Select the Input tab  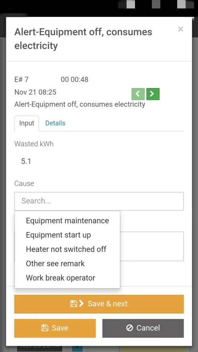(27, 123)
